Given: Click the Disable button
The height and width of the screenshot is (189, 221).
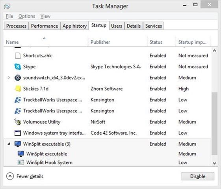Looking at the screenshot, I should tap(198, 176).
